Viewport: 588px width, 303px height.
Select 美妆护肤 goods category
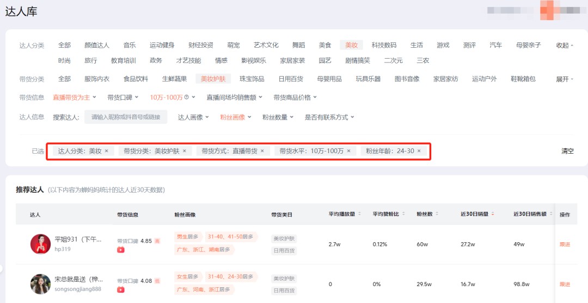tap(213, 79)
